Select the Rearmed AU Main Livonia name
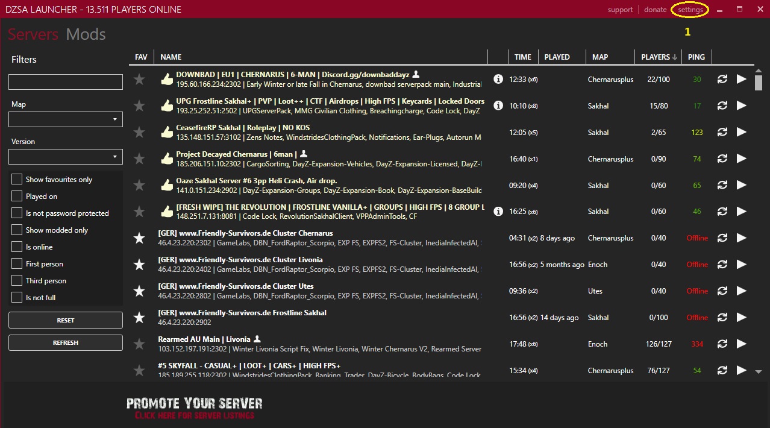The image size is (770, 428). click(x=204, y=339)
